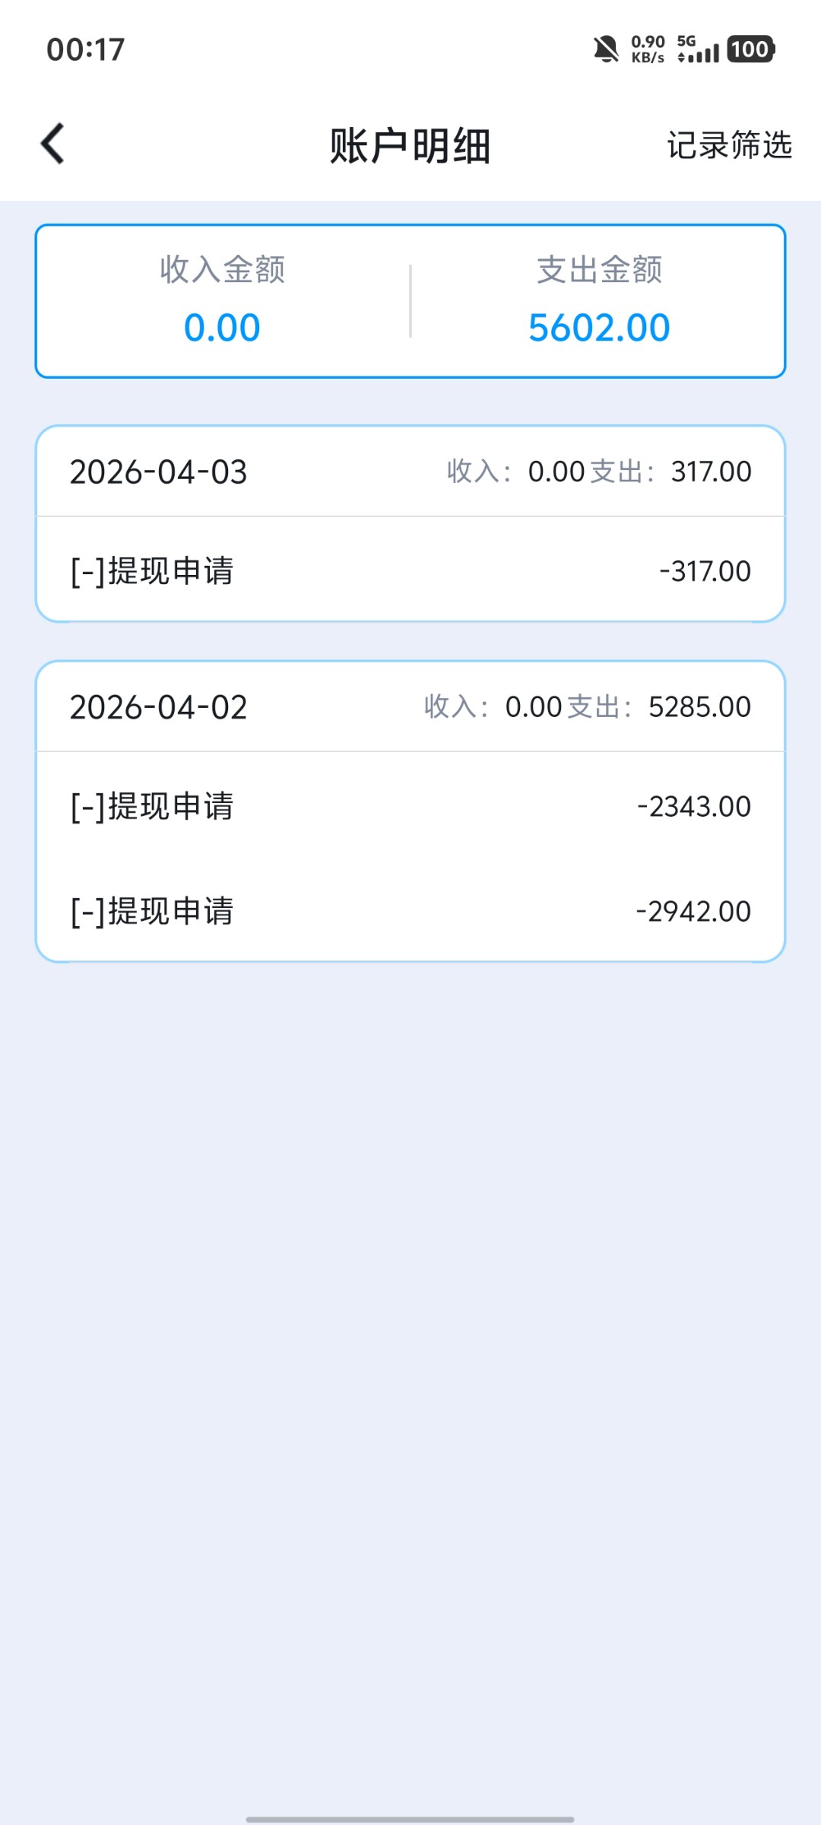Tap the 00:17 clock in status bar
The image size is (821, 1825).
[85, 50]
